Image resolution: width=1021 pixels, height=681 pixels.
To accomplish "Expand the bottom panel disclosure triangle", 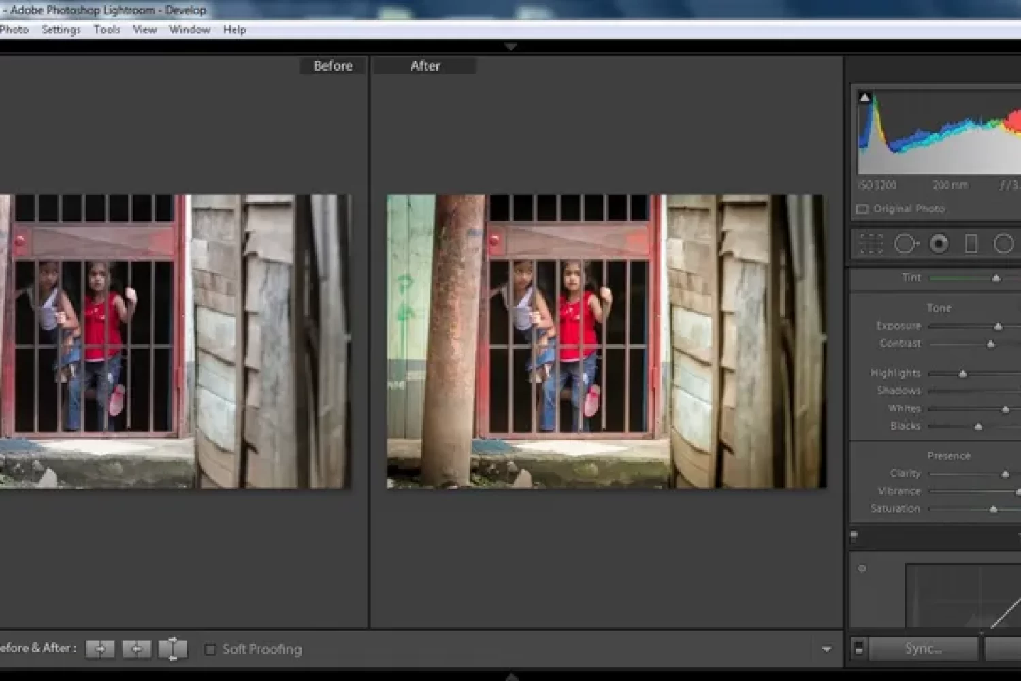I will pos(510,676).
